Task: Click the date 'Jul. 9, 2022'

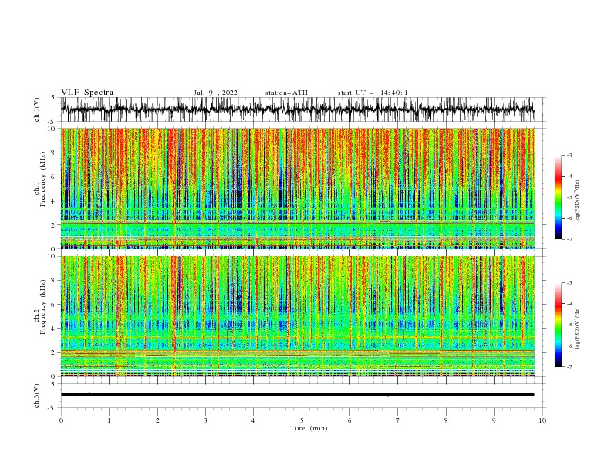Action: [x=215, y=93]
